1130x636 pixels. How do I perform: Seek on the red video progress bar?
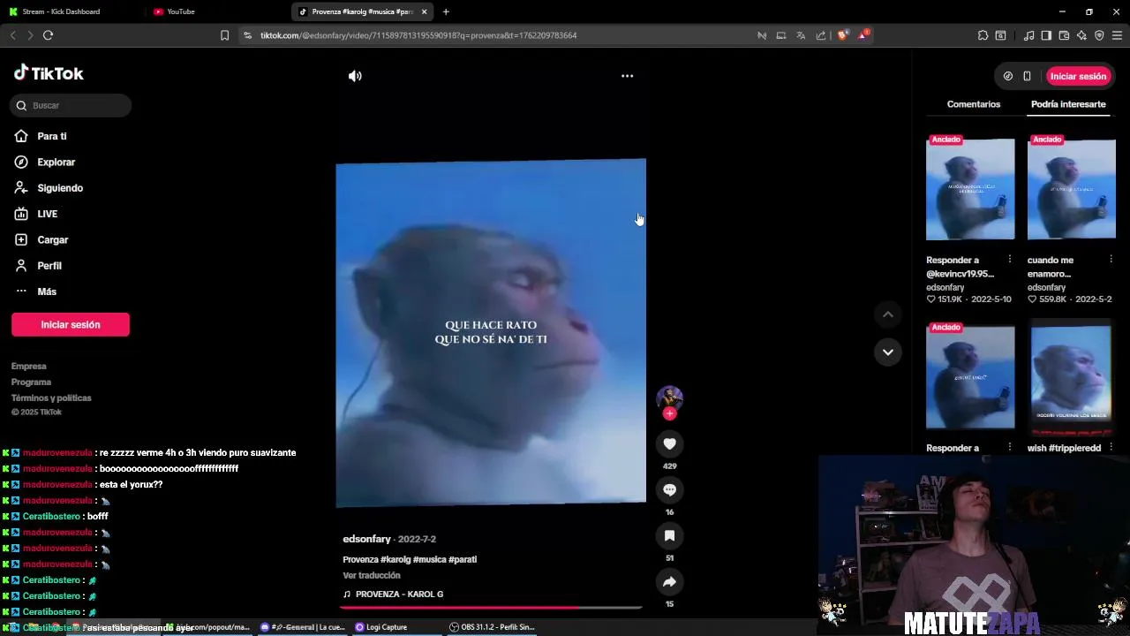point(491,608)
